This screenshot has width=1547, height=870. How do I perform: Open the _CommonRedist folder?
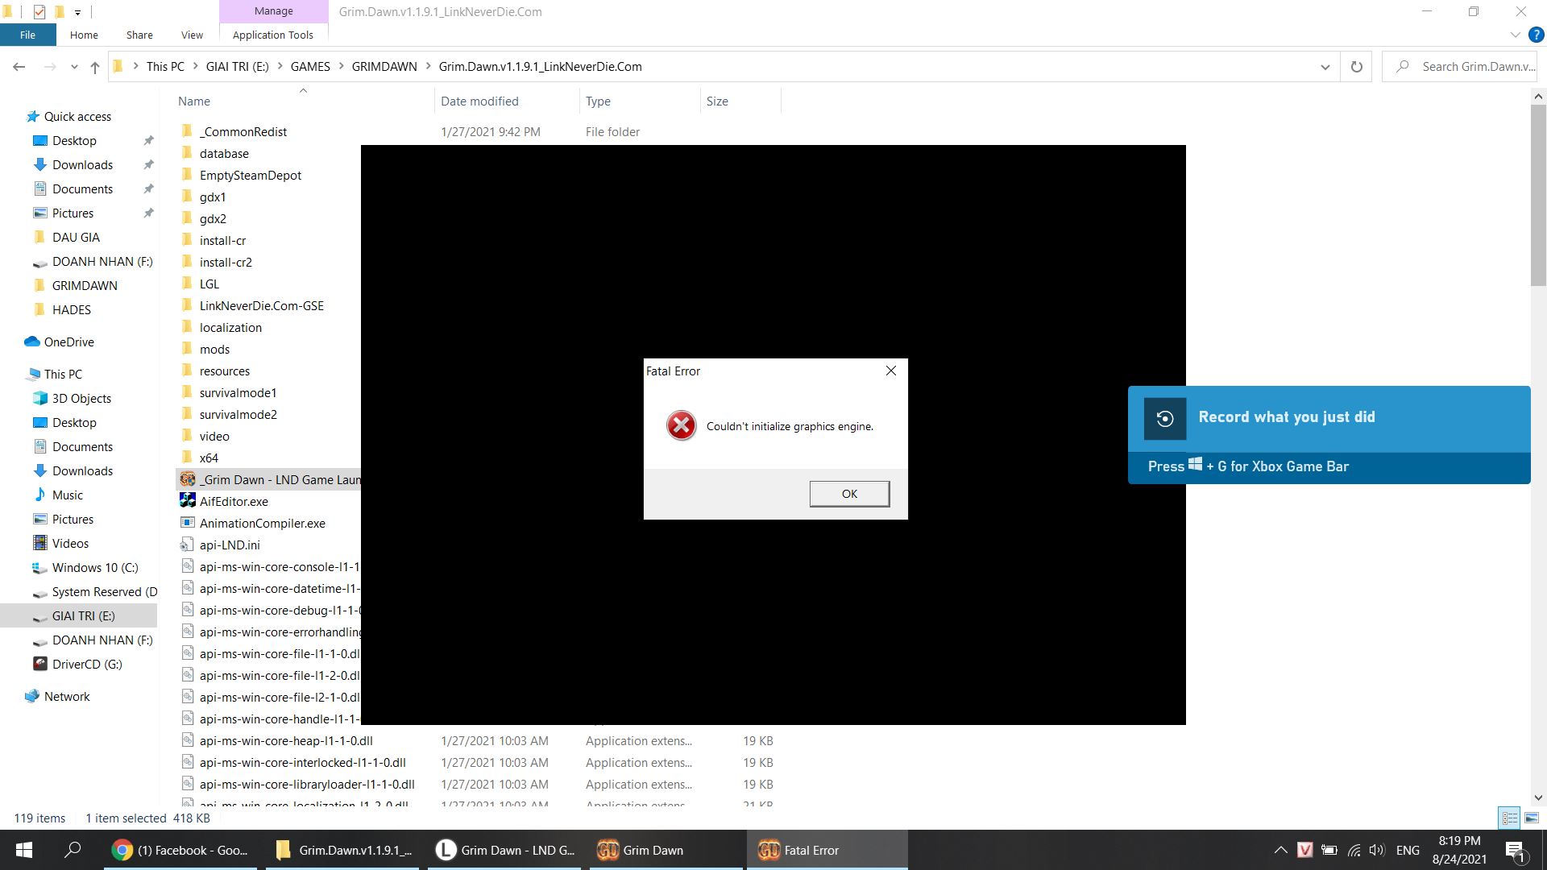(243, 130)
